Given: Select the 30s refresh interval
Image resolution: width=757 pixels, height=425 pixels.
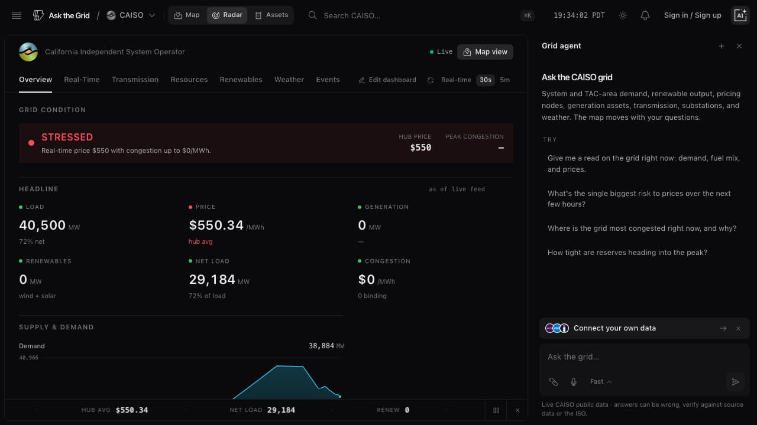Looking at the screenshot, I should [x=486, y=80].
